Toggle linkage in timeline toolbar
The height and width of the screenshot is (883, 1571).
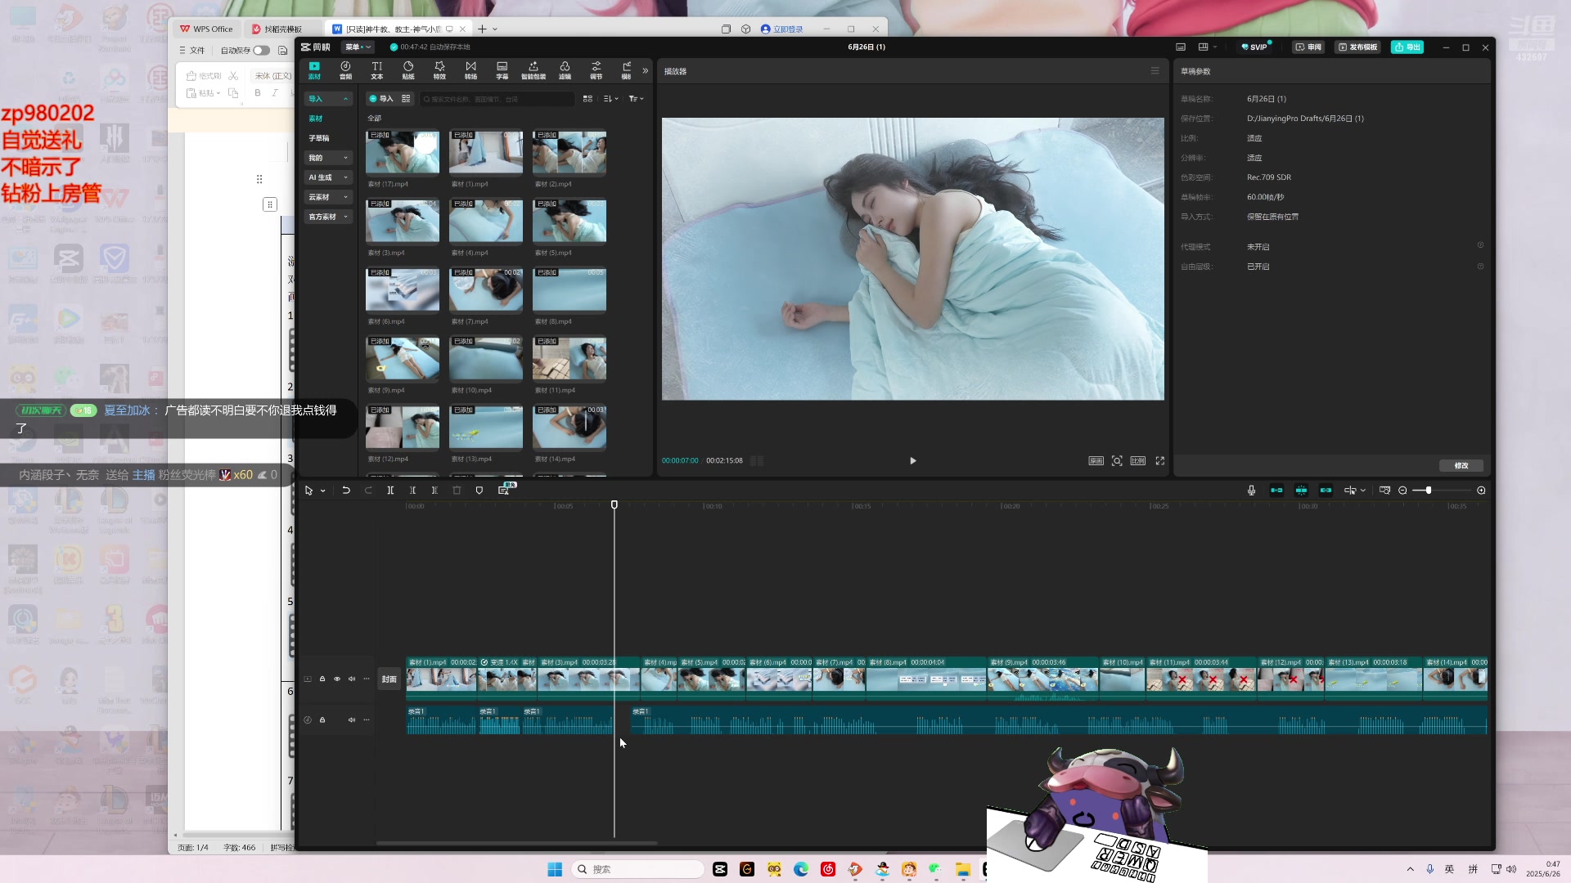pos(1326,491)
